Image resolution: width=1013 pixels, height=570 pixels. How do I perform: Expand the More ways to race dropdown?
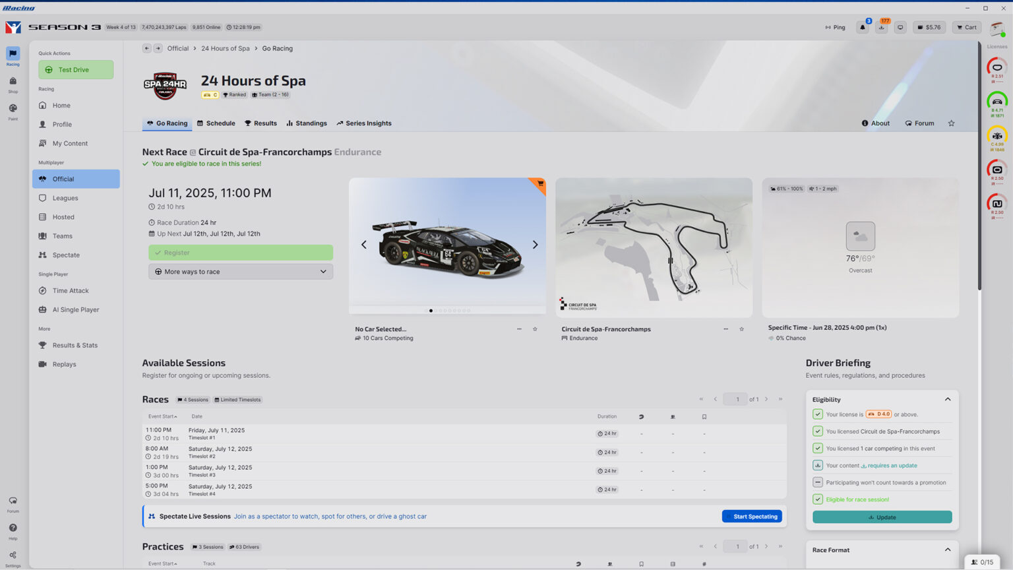tap(240, 272)
